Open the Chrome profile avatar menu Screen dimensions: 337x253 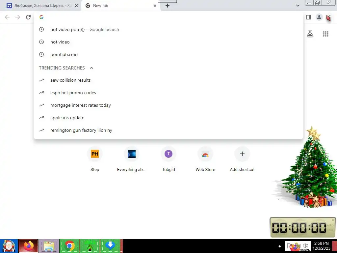319,17
